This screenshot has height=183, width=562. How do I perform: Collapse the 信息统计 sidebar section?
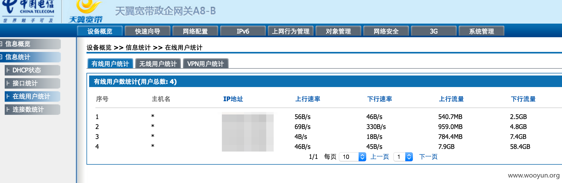pyautogui.click(x=30, y=57)
